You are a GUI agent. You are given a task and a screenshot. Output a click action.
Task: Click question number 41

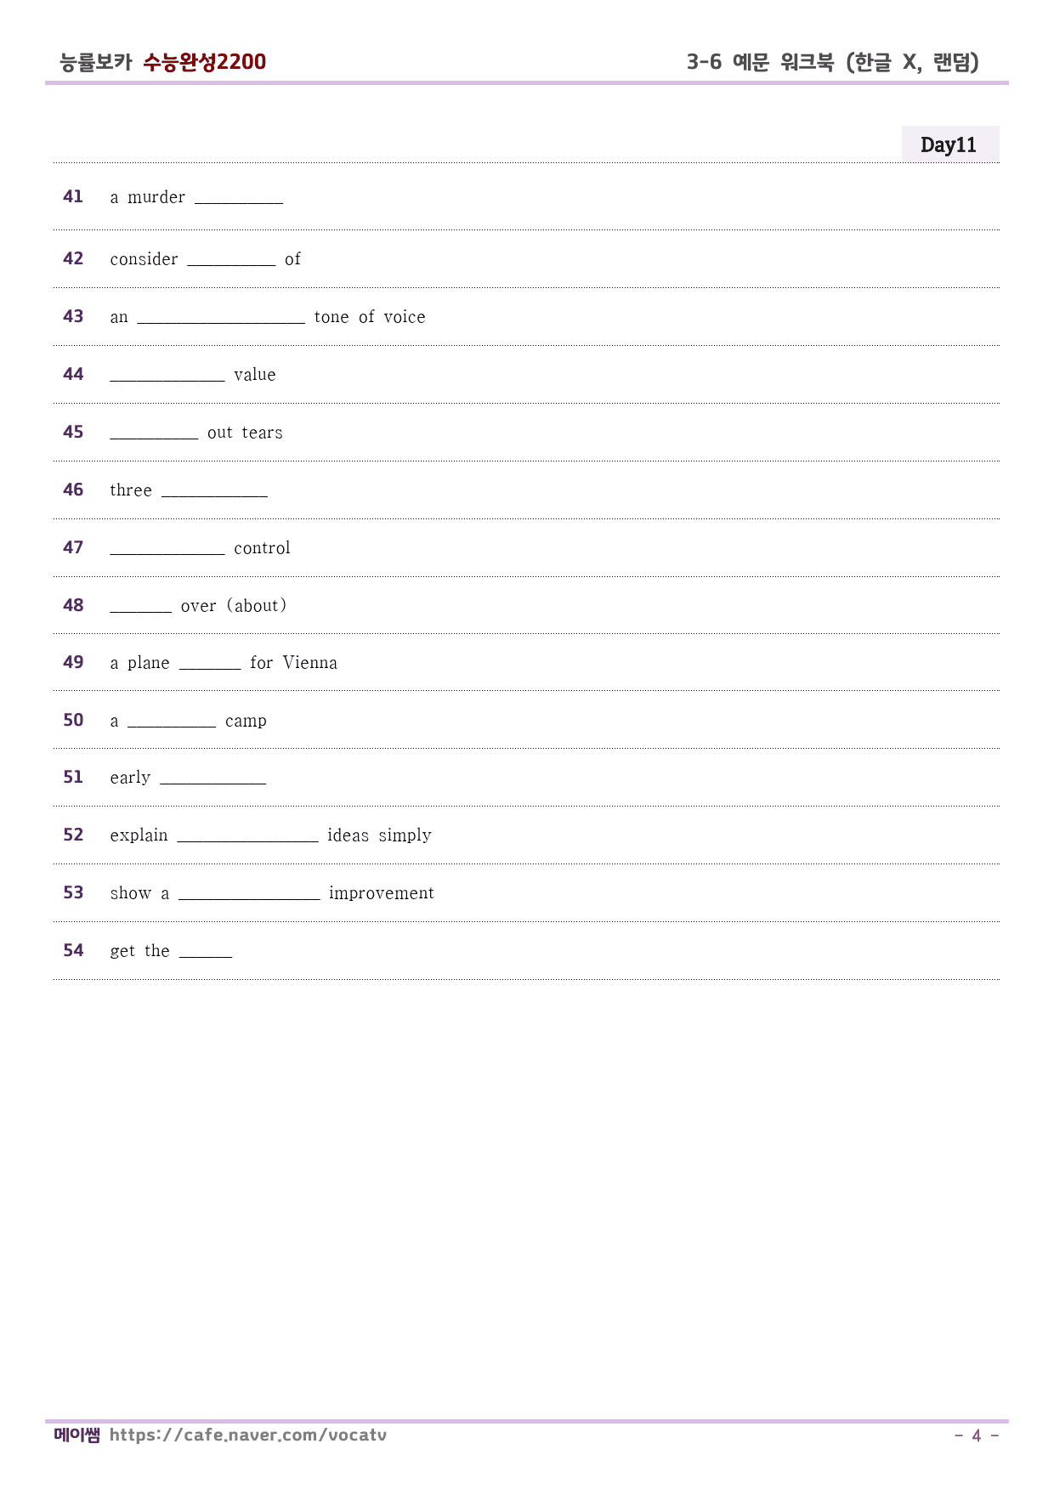[73, 196]
